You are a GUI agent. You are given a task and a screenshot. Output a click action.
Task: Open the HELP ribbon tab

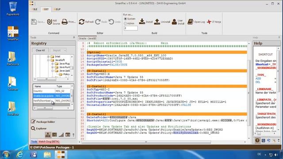(x=57, y=9)
